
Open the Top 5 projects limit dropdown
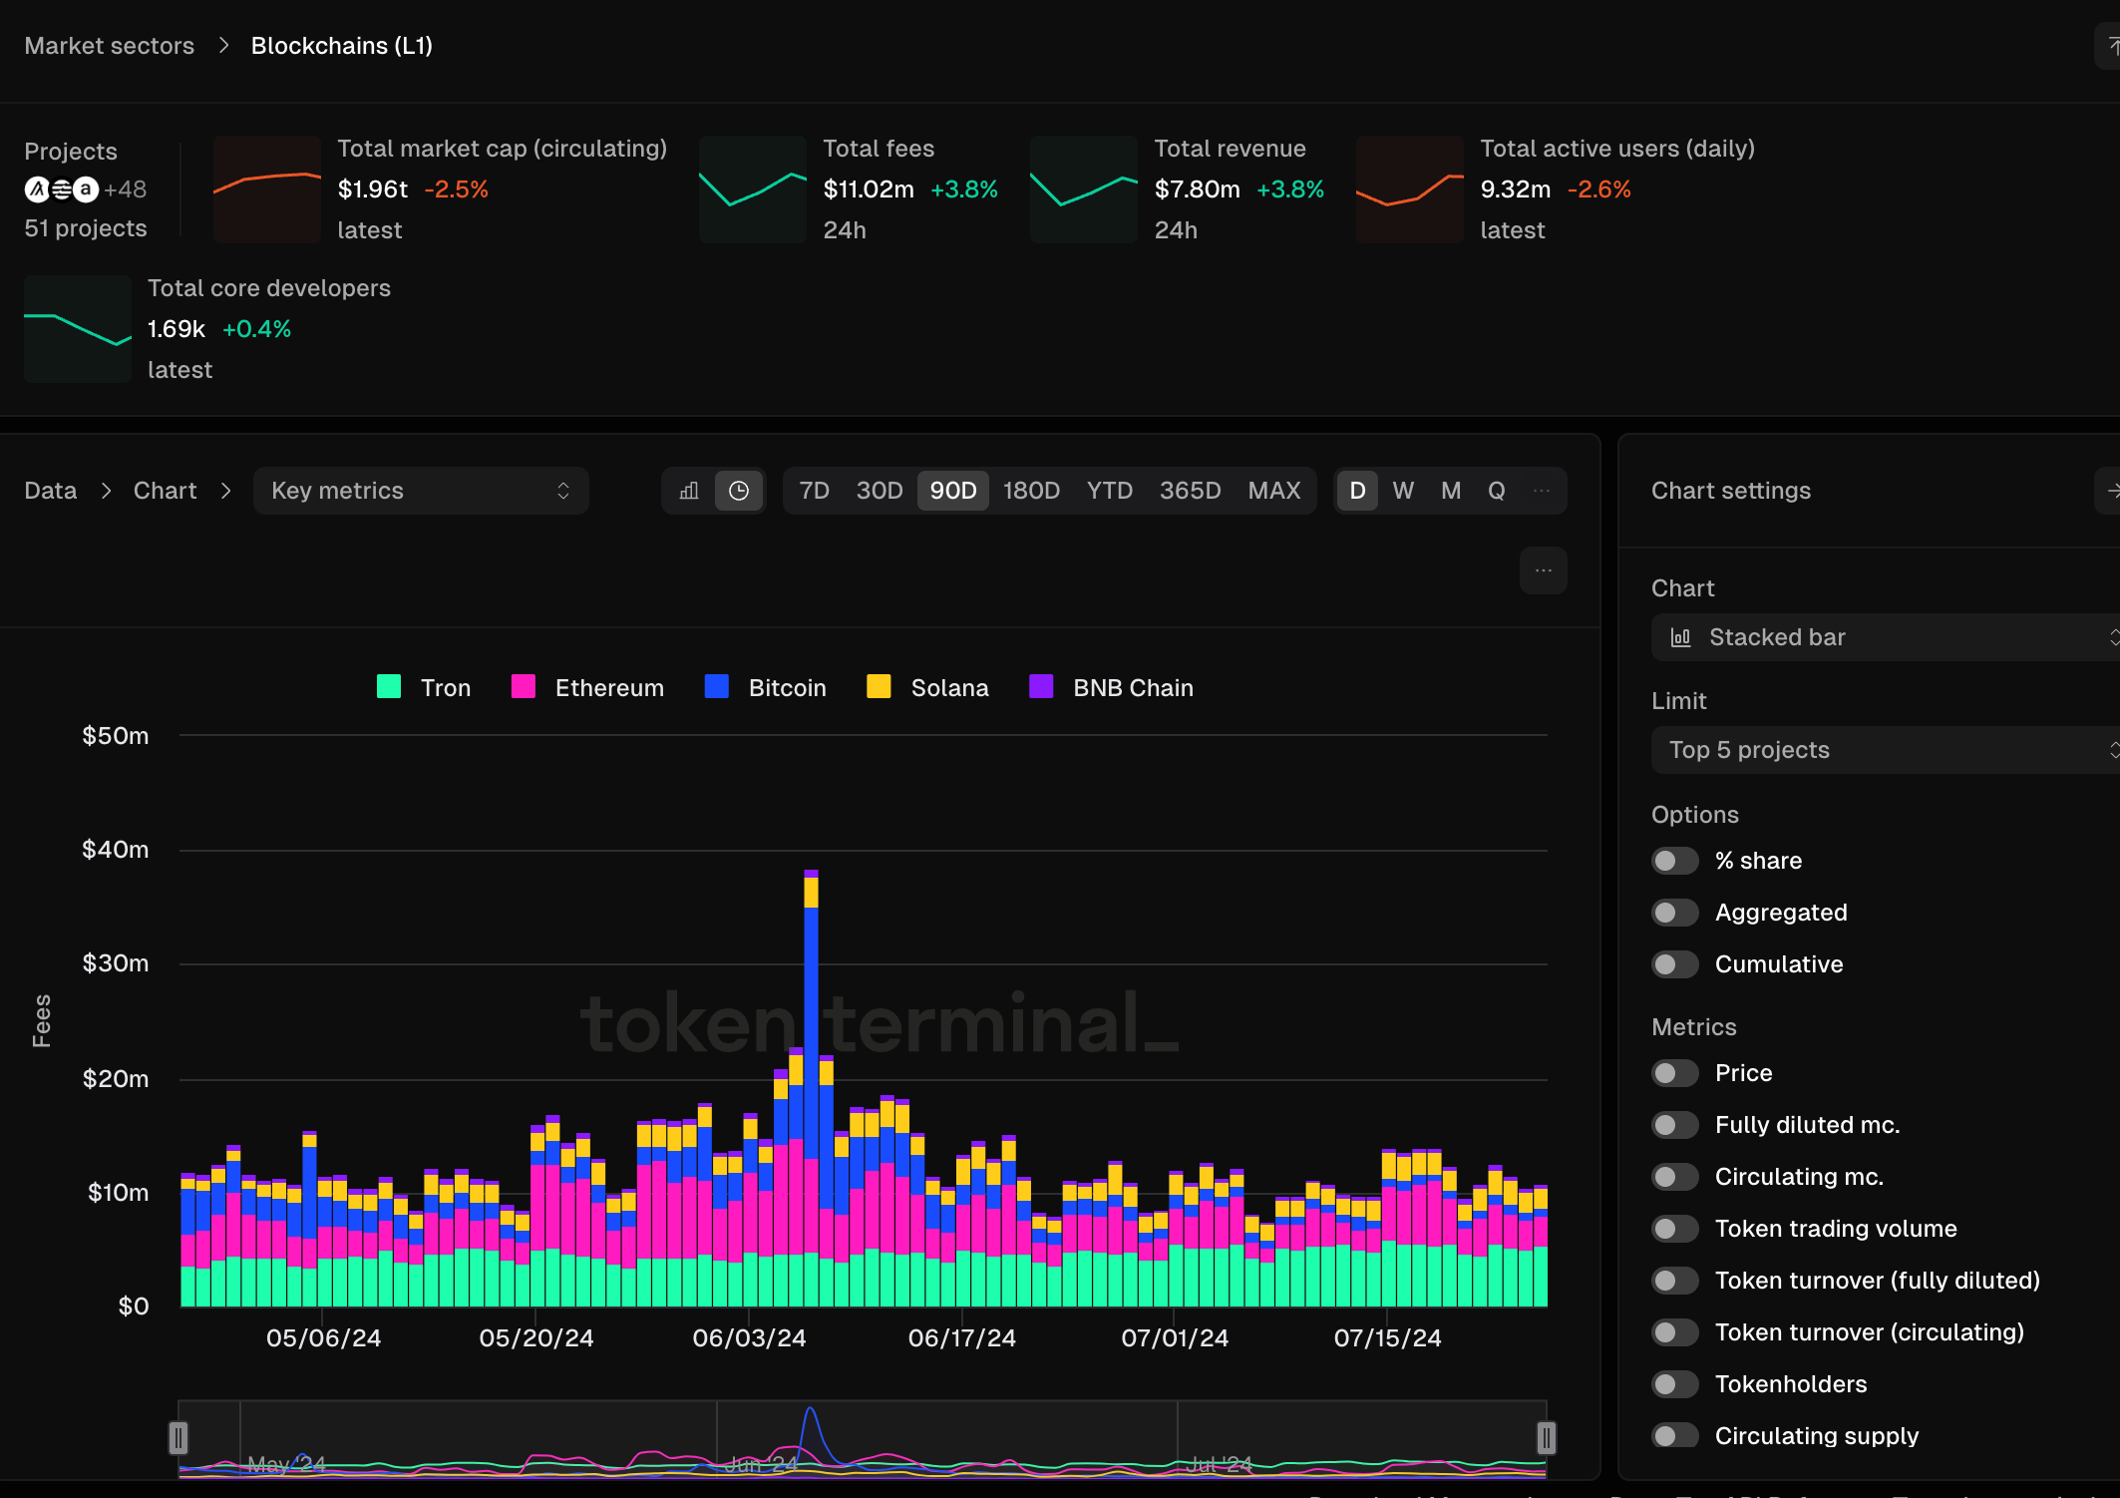(1885, 750)
